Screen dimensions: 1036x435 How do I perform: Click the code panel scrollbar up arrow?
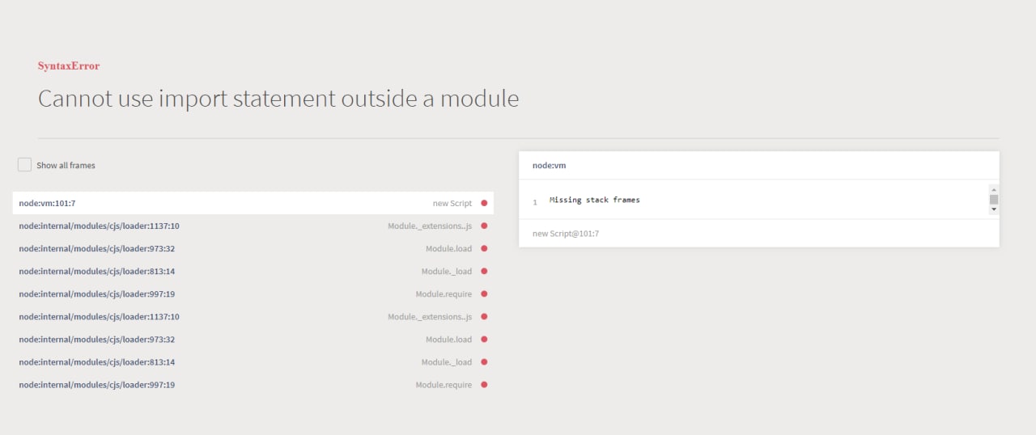(x=994, y=189)
